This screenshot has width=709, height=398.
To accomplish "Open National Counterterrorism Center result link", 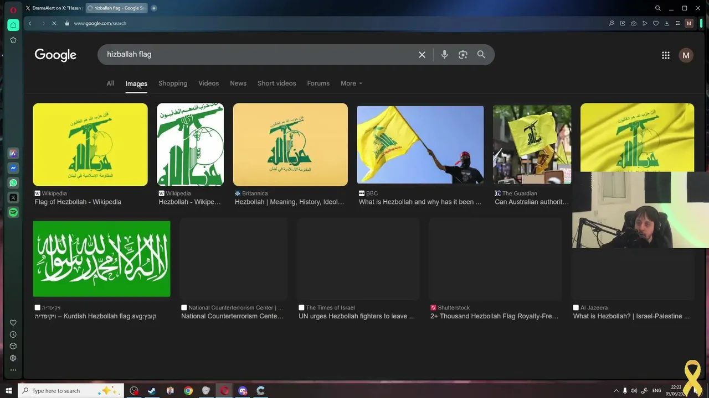I will pos(233,317).
